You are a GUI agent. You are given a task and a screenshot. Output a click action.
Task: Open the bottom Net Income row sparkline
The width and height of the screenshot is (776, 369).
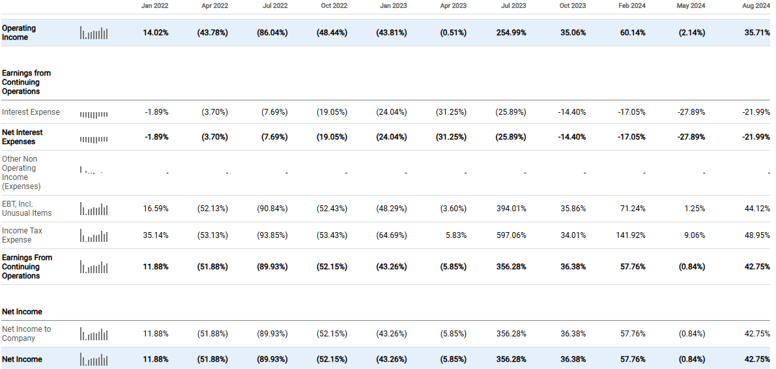click(94, 360)
